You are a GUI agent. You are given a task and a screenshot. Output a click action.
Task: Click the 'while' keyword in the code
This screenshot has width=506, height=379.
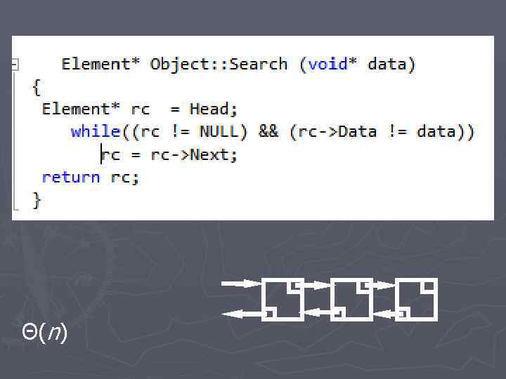tap(95, 131)
